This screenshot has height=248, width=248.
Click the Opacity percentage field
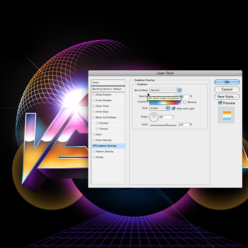point(184,96)
